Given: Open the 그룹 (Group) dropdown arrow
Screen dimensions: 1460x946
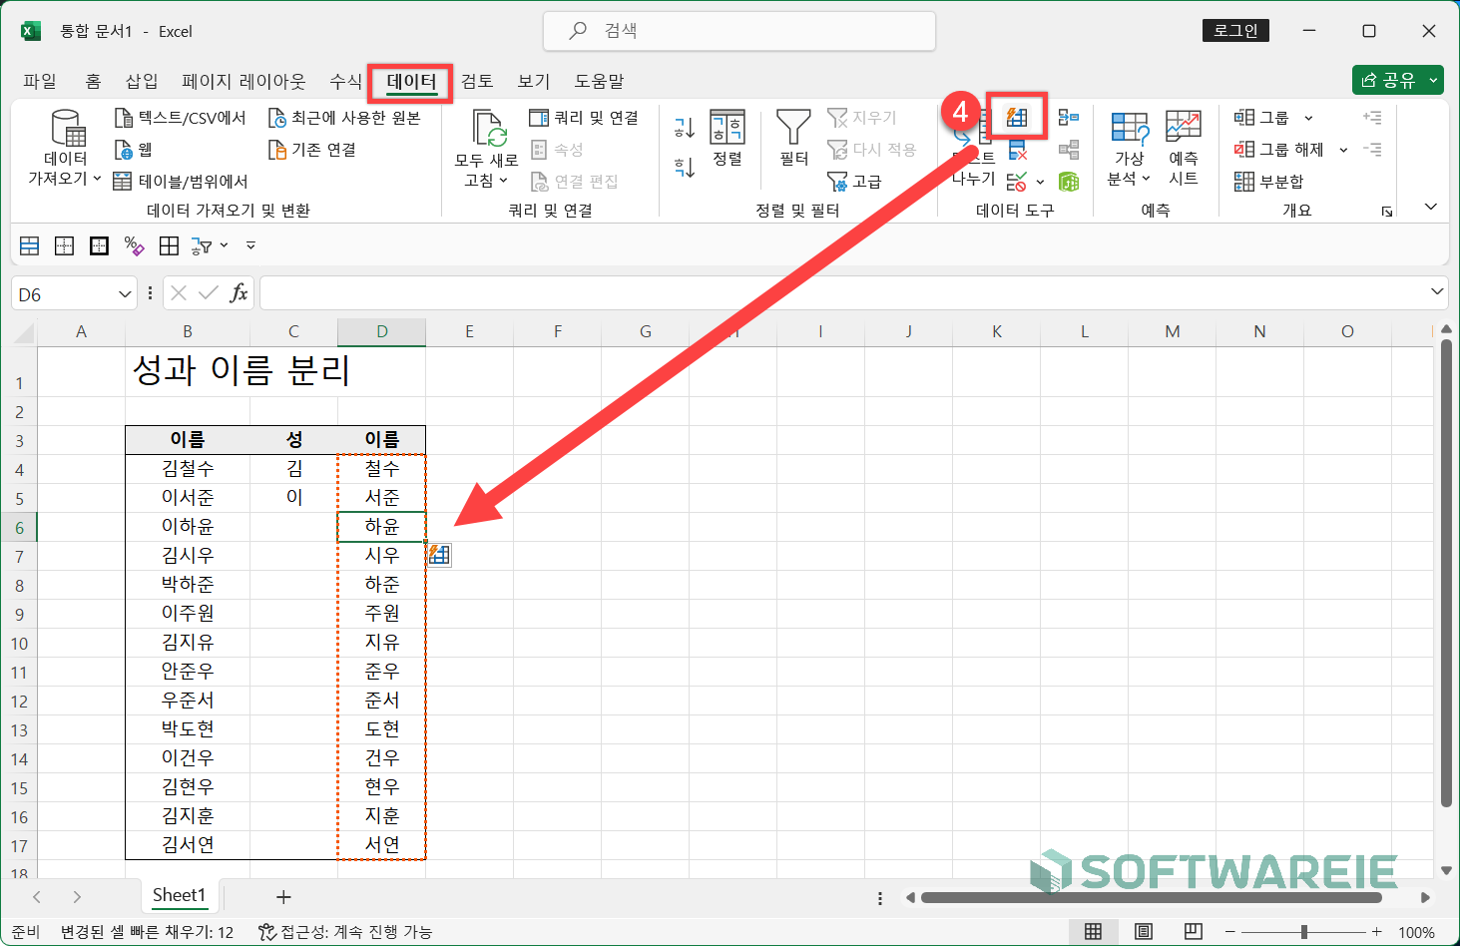Looking at the screenshot, I should click(x=1308, y=118).
